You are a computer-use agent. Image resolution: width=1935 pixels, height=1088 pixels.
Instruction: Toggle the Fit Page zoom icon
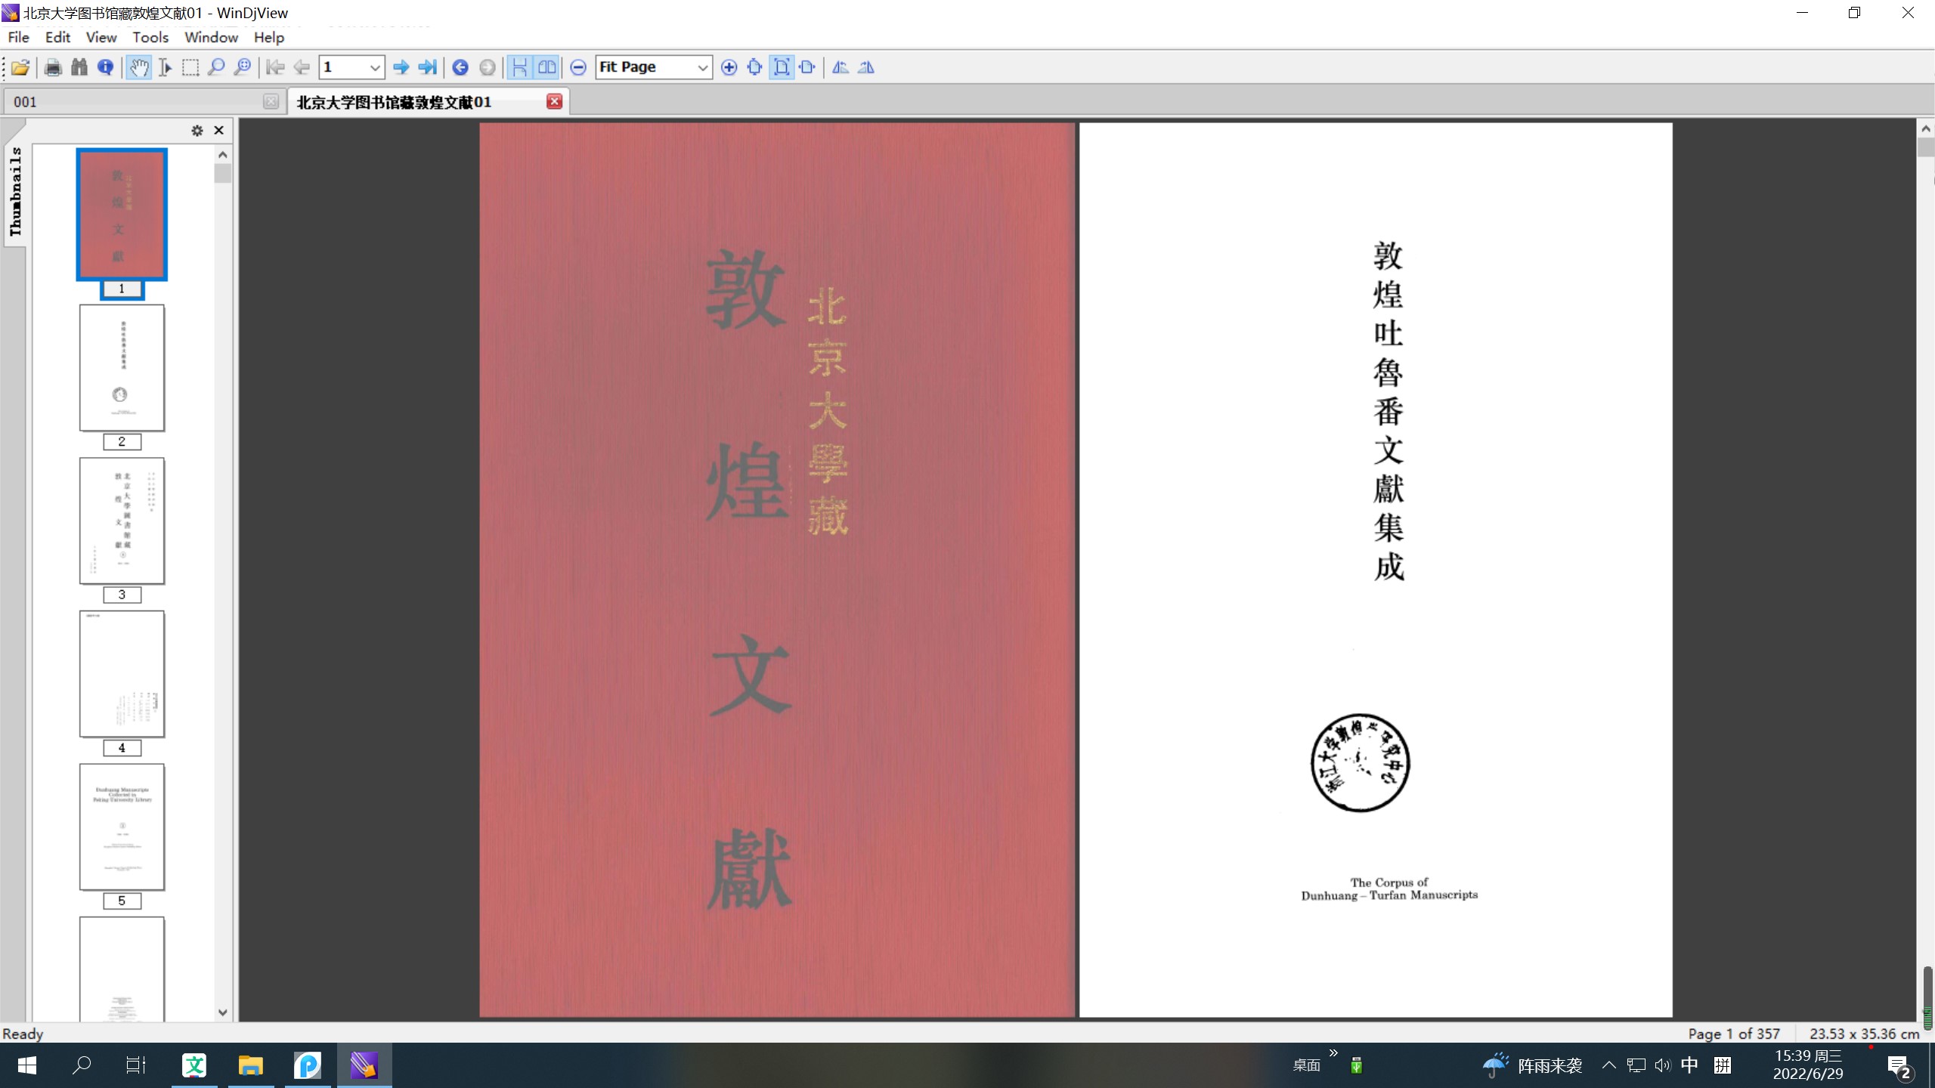tap(782, 67)
